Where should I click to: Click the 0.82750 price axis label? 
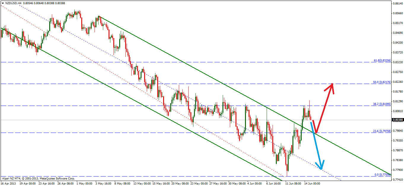397,72
